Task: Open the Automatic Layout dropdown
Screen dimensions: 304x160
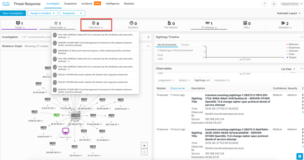Action: pyautogui.click(x=289, y=13)
